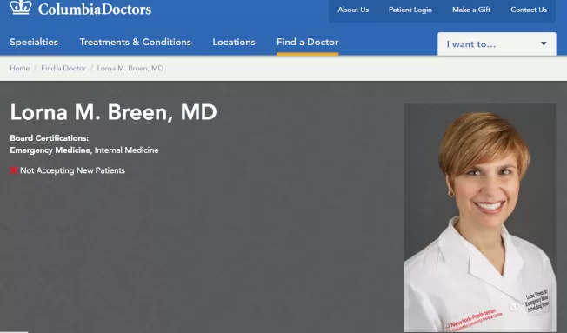This screenshot has width=567, height=333.
Task: Open the Specialties menu
Action: [34, 42]
